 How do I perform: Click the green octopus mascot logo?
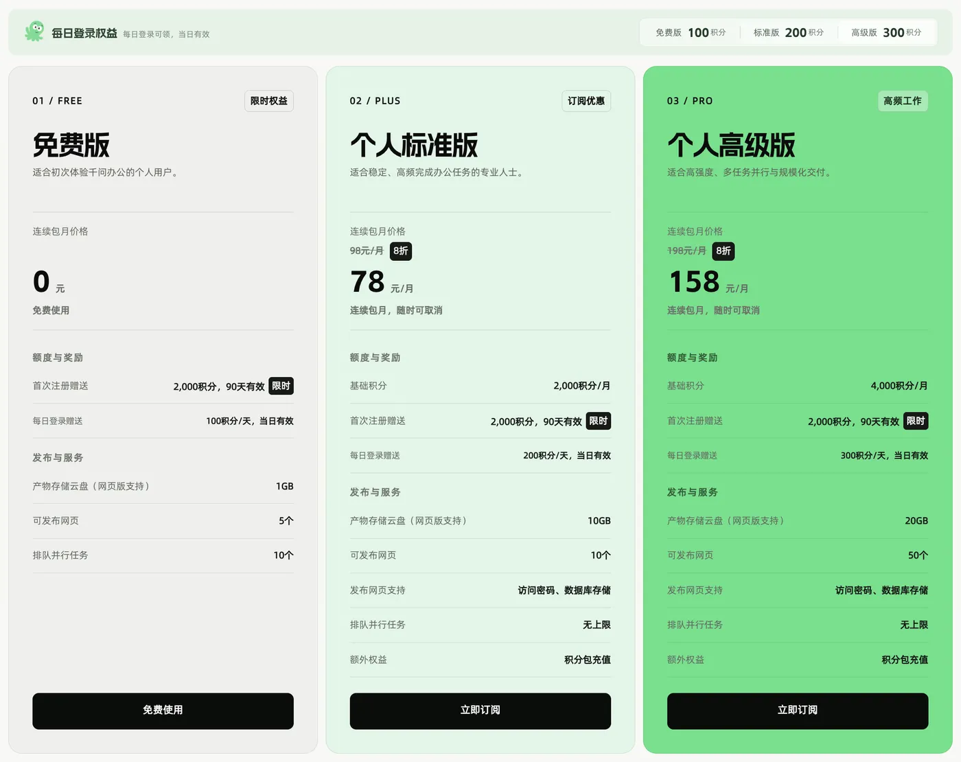click(34, 32)
